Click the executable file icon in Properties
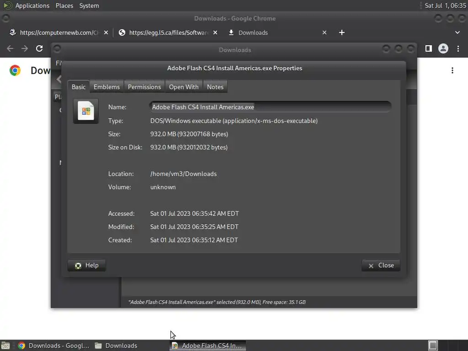This screenshot has height=351, width=468. (86, 111)
